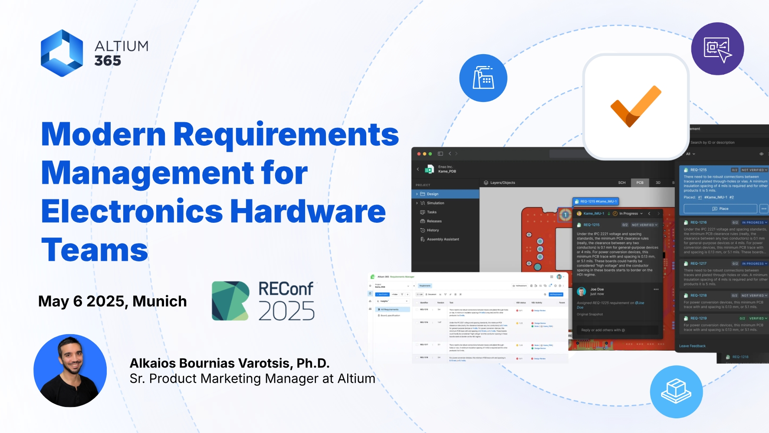Viewport: 769px width, 433px height.
Task: Click the Leave Feedback link
Action: pyautogui.click(x=693, y=346)
